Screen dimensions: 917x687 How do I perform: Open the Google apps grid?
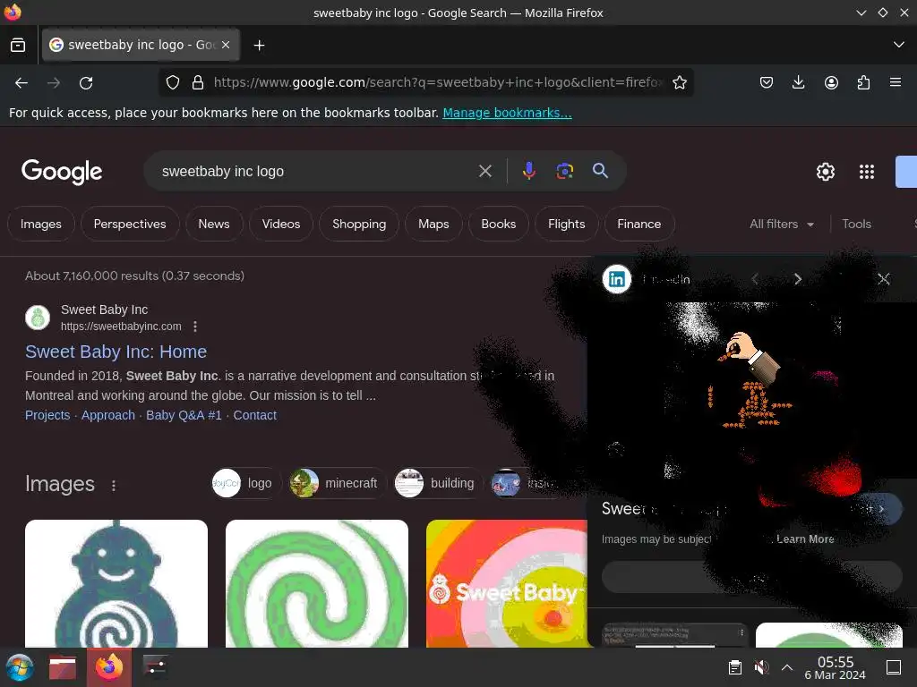coord(867,172)
